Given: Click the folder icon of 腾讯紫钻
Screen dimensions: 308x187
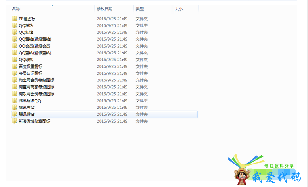Looking at the screenshot, I should coord(15,114).
